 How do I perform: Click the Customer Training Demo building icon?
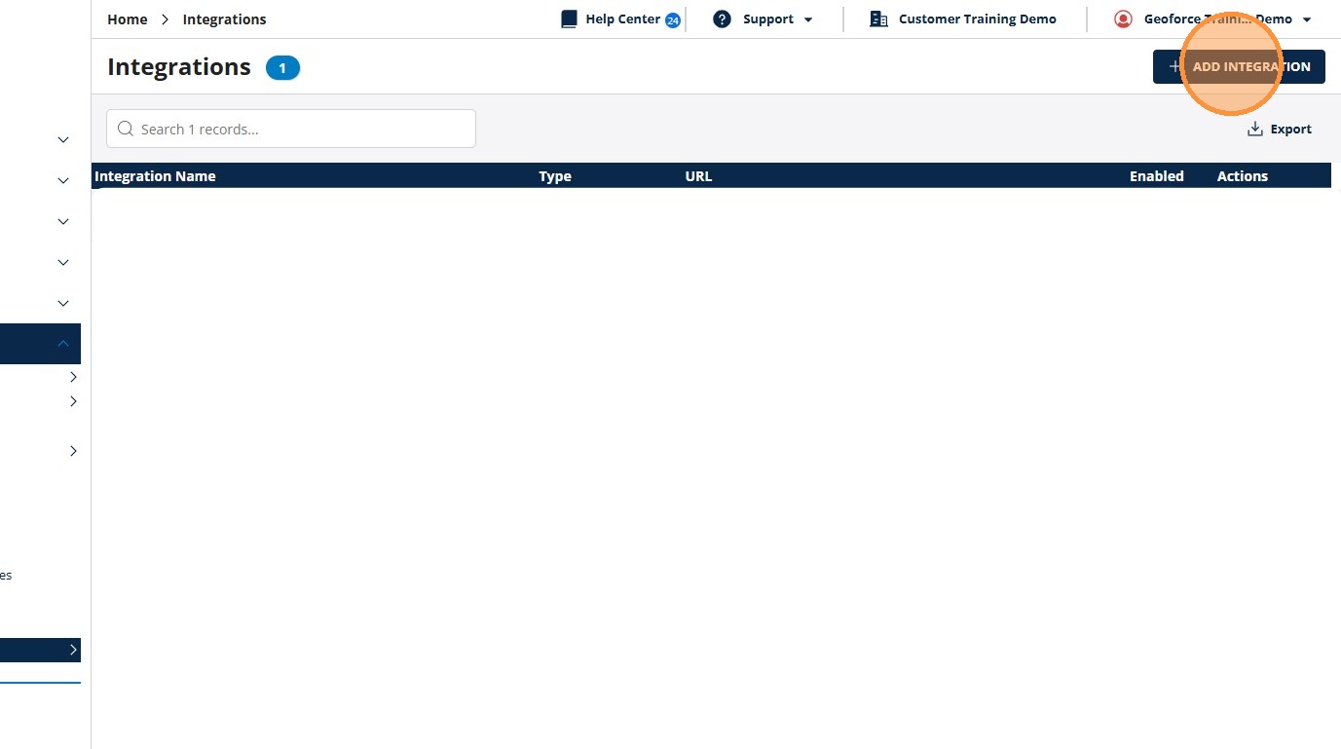point(878,19)
